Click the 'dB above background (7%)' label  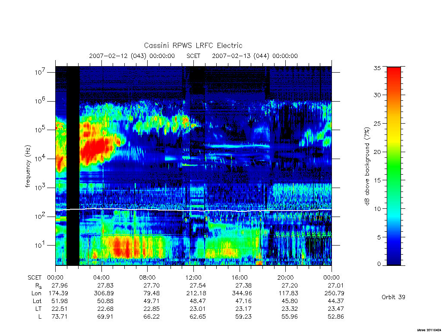[x=367, y=166]
